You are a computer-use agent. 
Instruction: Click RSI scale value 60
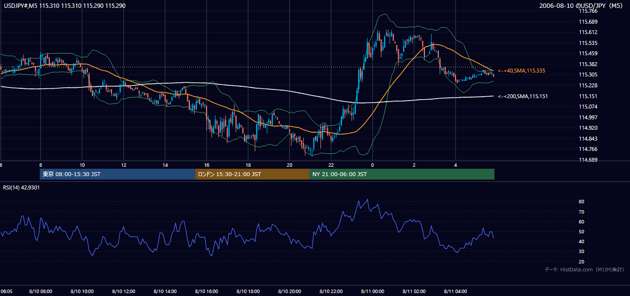coord(582,222)
